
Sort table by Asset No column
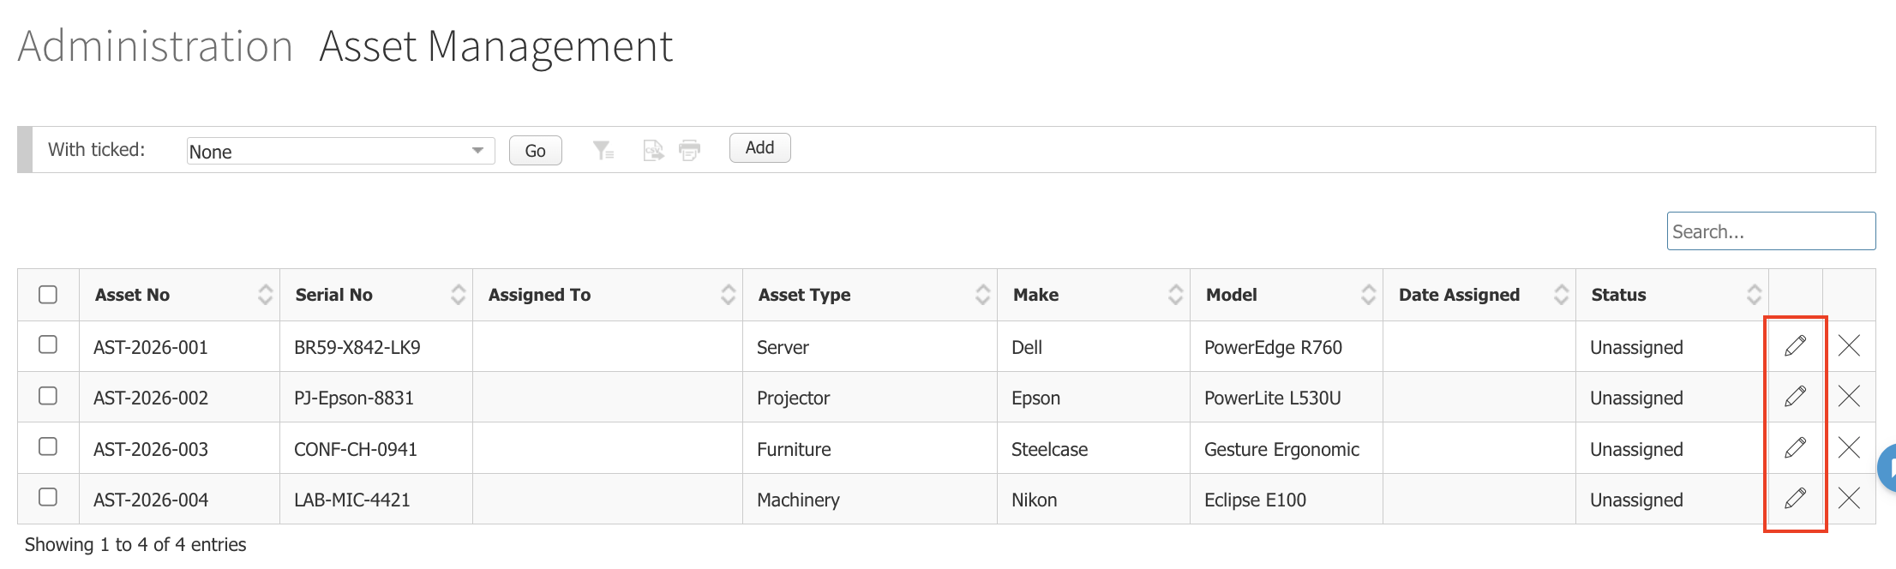(179, 295)
